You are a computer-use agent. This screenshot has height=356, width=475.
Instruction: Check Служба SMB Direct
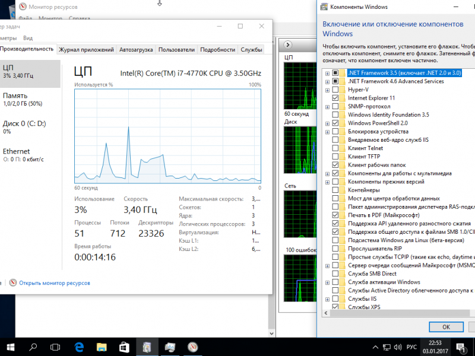335,274
